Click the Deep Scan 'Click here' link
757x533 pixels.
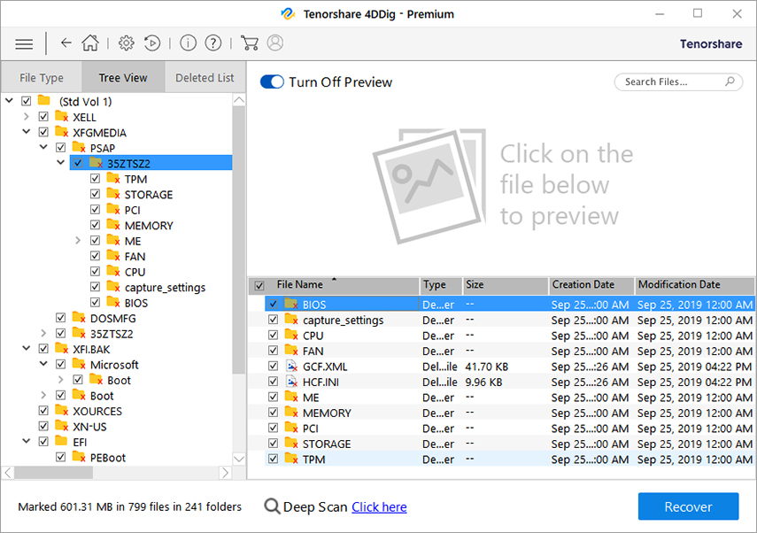379,507
